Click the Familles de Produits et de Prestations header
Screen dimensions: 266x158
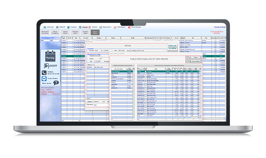[x=123, y=65]
